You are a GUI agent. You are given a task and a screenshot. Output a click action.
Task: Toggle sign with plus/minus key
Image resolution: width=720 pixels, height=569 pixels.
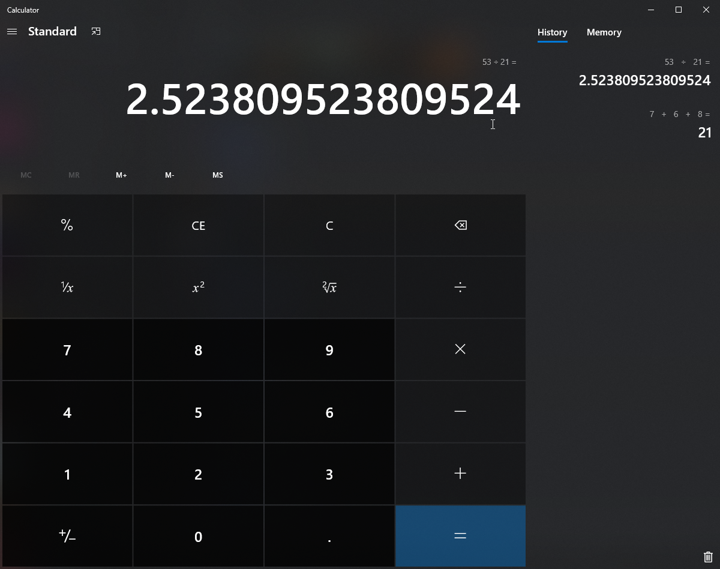click(x=67, y=537)
